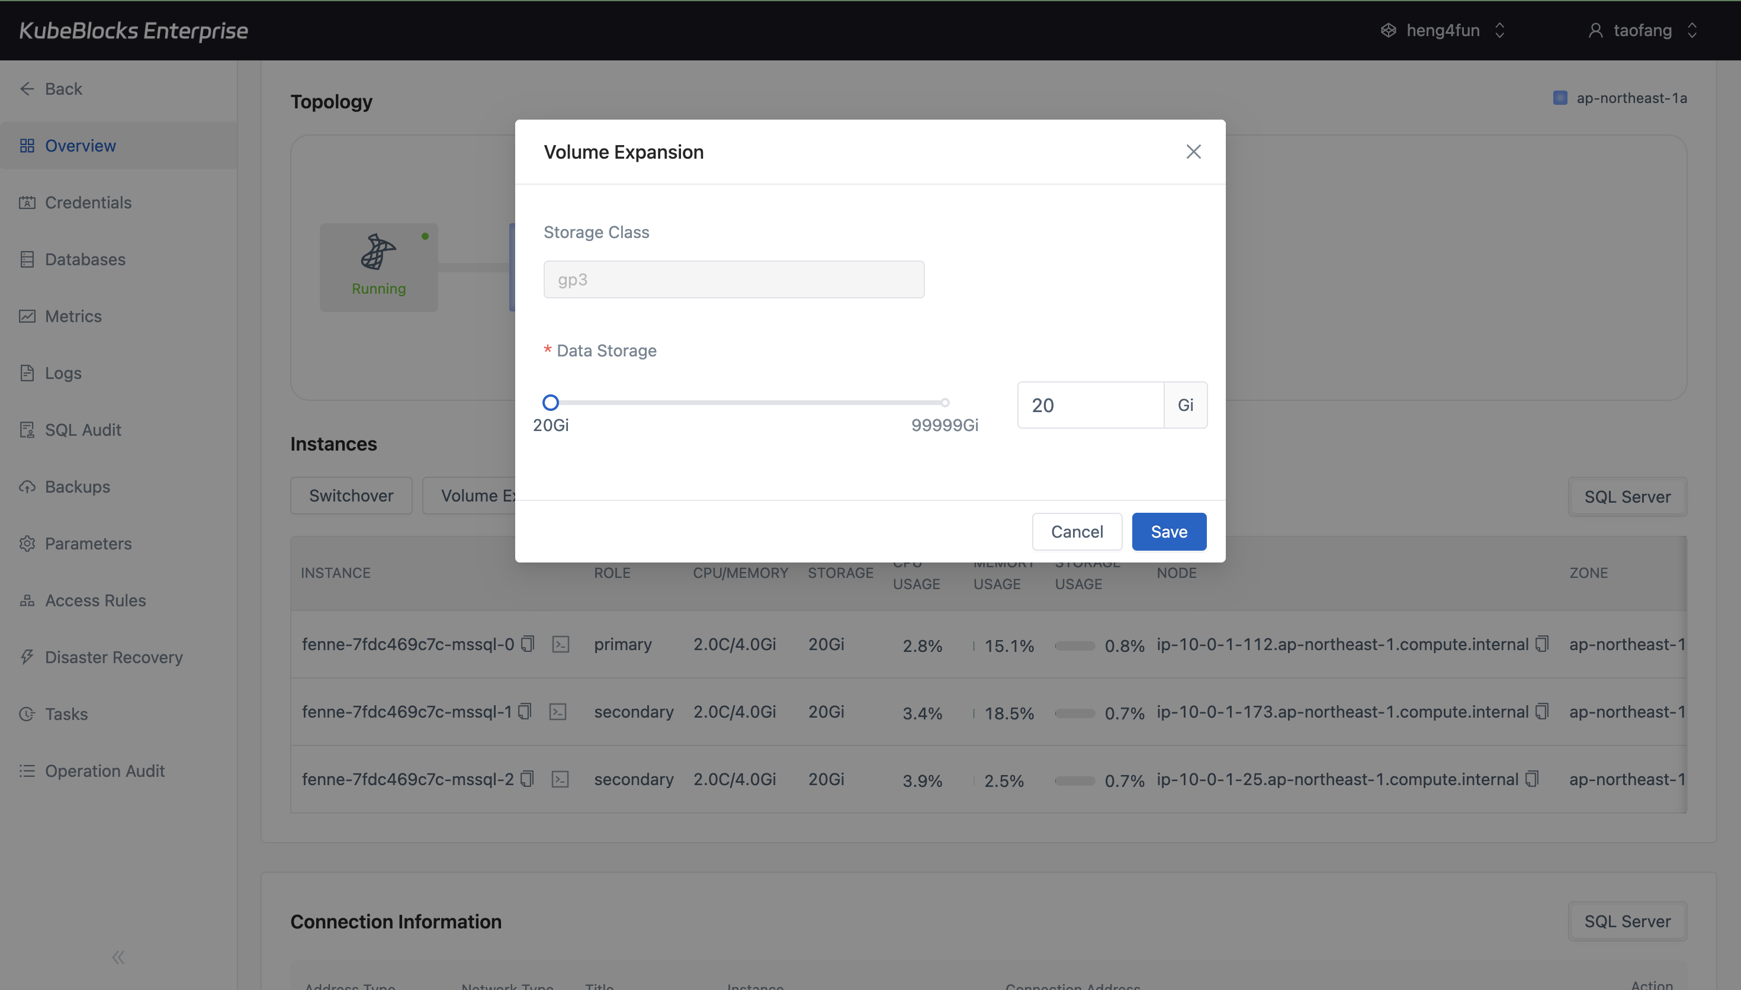The image size is (1741, 990).
Task: Click the disabled Storage Class gp3 field
Action: pos(733,279)
